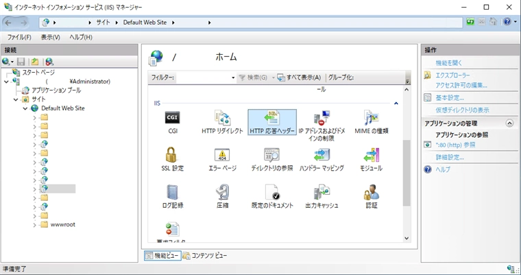
Task: Collapse the IIS group section
Action: 396,104
